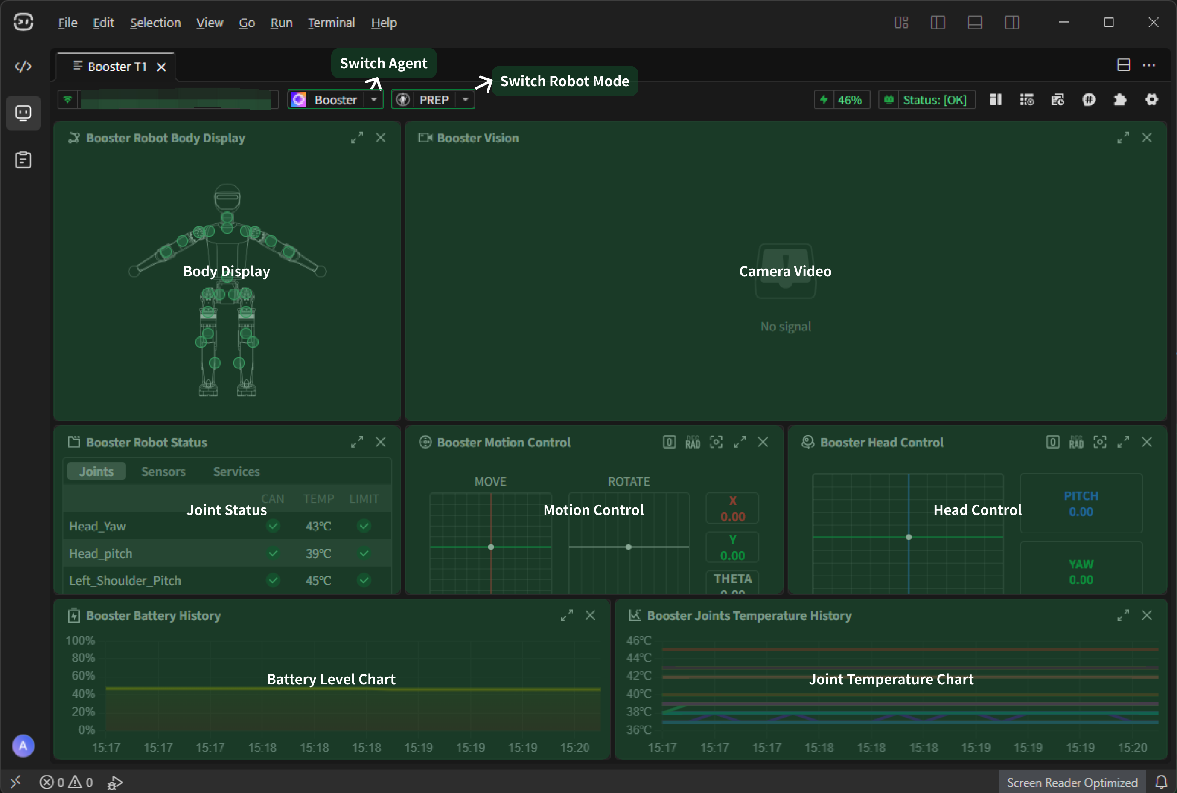Reset Booster Motion Control values to zero
This screenshot has height=793, width=1177.
pos(669,442)
